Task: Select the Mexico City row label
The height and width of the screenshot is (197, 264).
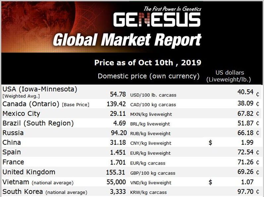Action: [x=21, y=114]
